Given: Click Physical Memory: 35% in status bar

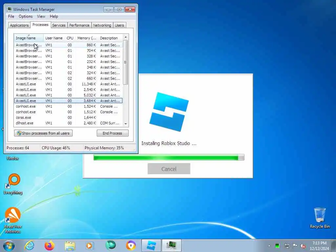Looking at the screenshot, I should click(x=104, y=148).
